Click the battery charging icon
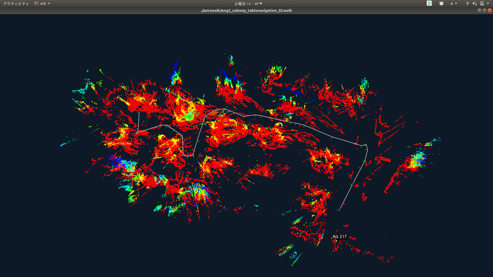This screenshot has width=493, height=277. click(x=482, y=4)
